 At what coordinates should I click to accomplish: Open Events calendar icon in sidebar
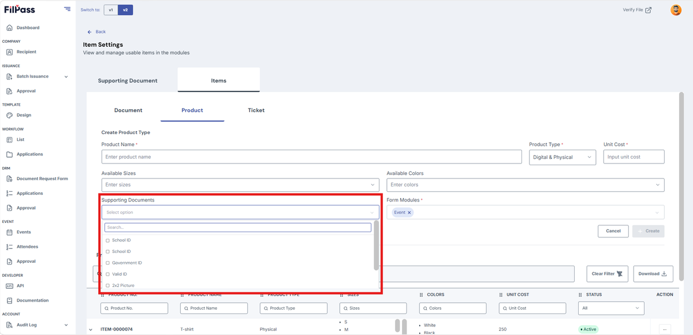pos(9,232)
